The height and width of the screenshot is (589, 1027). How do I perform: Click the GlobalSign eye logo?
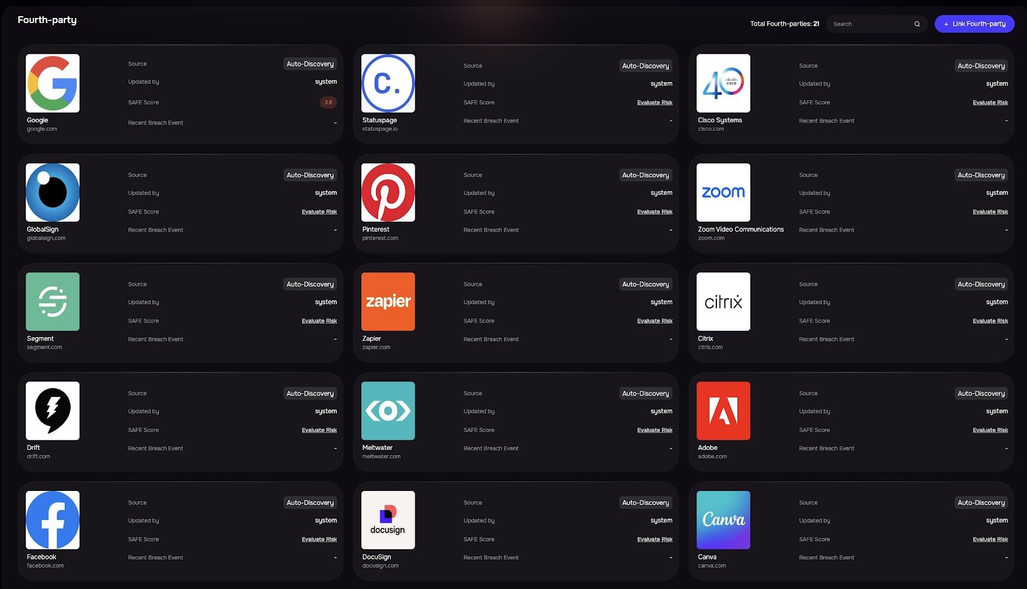[53, 192]
